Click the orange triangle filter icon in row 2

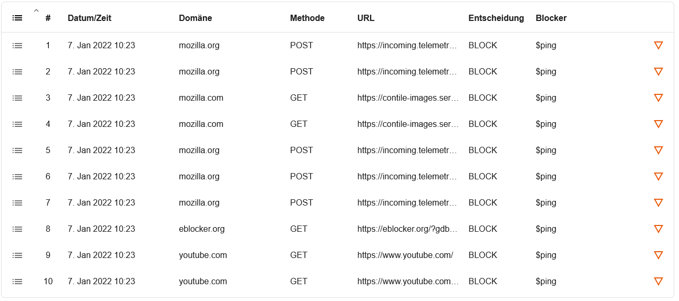pos(658,71)
